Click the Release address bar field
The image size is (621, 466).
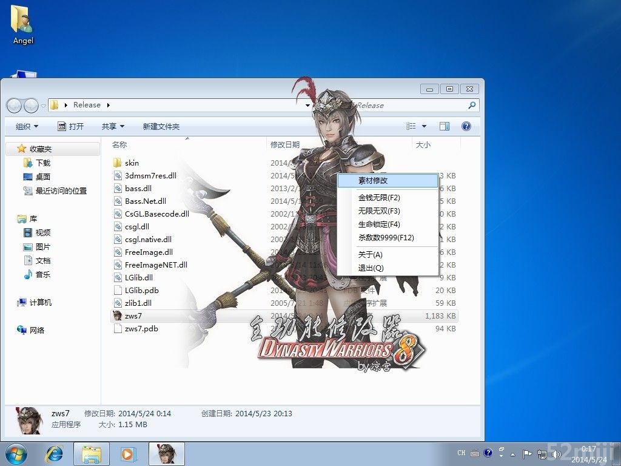tap(182, 105)
